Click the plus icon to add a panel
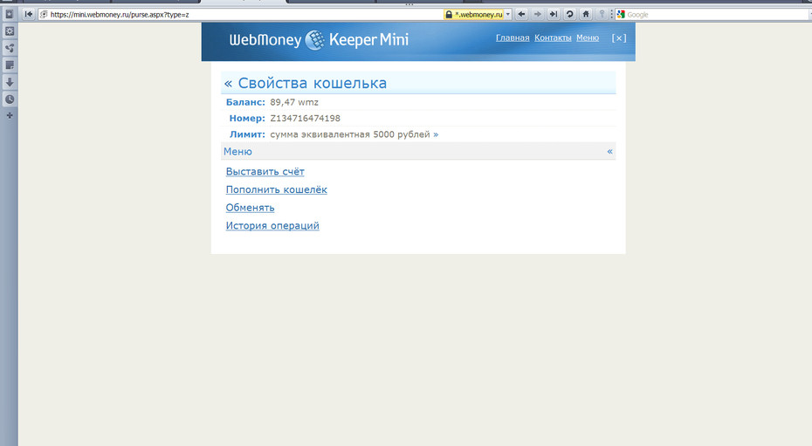This screenshot has height=446, width=812. pos(10,115)
